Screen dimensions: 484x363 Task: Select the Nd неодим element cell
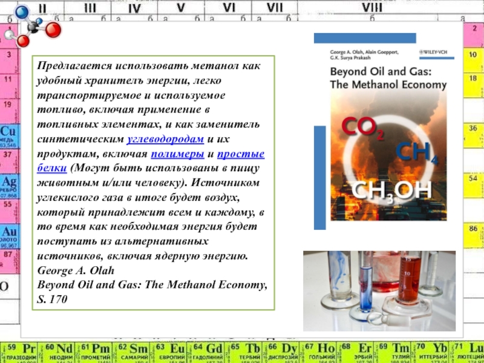click(56, 352)
